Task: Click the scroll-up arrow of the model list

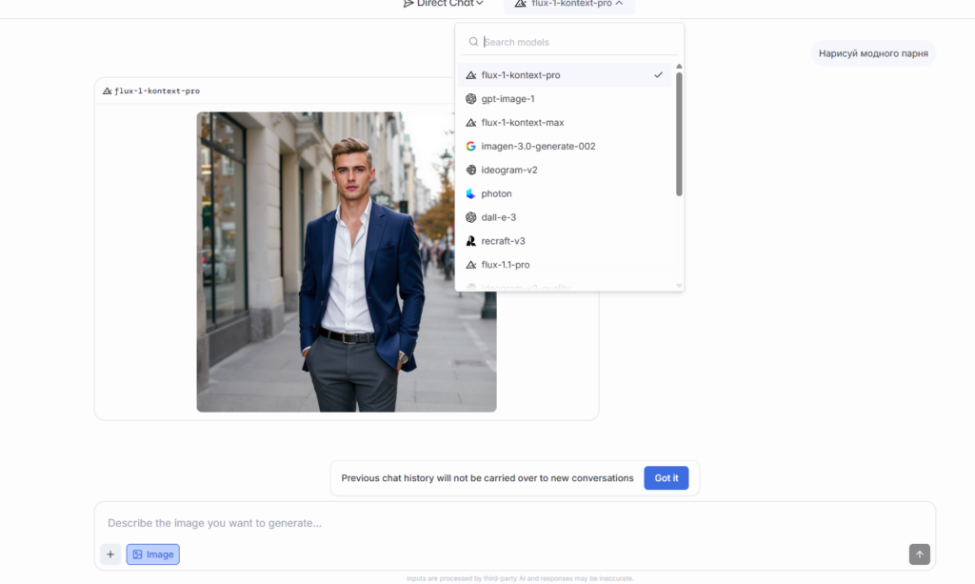Action: pos(679,66)
